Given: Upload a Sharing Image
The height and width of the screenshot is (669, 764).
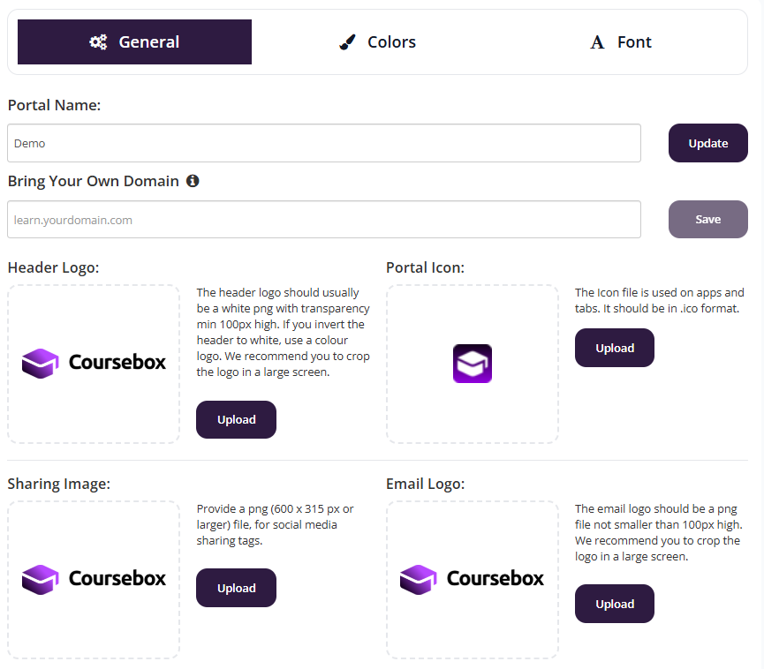Looking at the screenshot, I should (x=236, y=588).
